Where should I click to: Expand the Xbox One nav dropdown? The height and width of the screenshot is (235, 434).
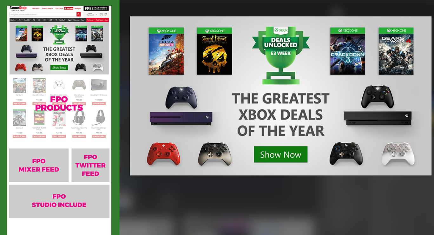pos(14,20)
